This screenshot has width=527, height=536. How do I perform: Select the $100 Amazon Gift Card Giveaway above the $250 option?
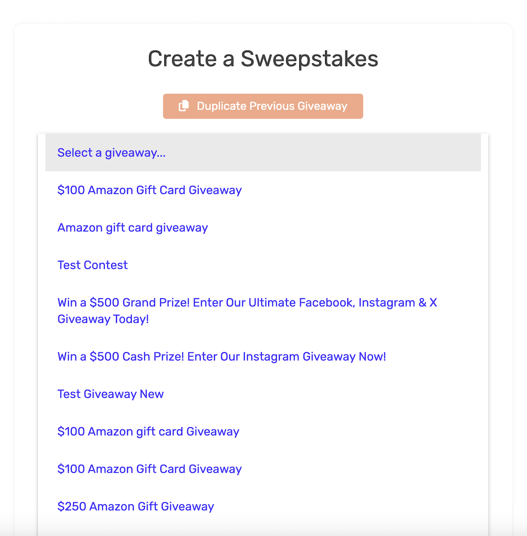(x=149, y=469)
